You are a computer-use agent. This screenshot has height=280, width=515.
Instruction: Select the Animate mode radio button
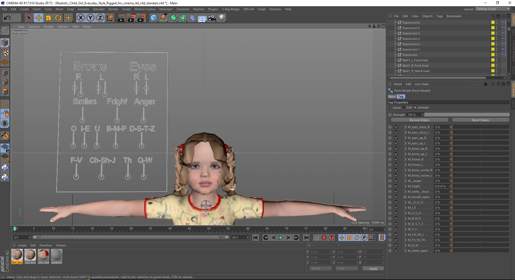[415, 107]
